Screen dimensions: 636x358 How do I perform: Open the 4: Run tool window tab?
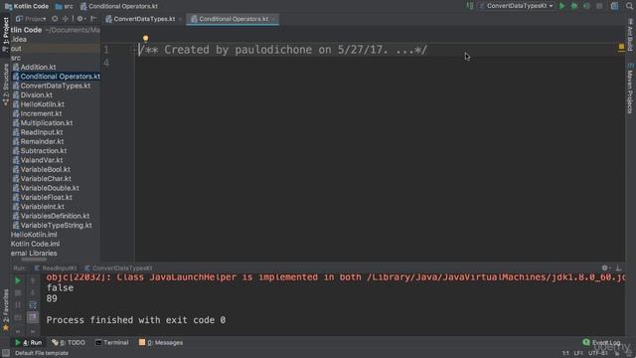pyautogui.click(x=29, y=343)
